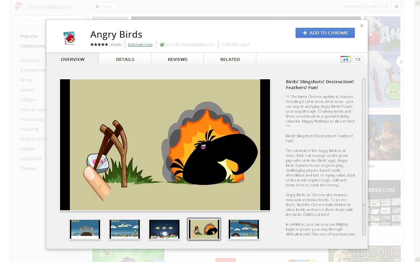Click the next arrow on banner carousel

[x=400, y=62]
